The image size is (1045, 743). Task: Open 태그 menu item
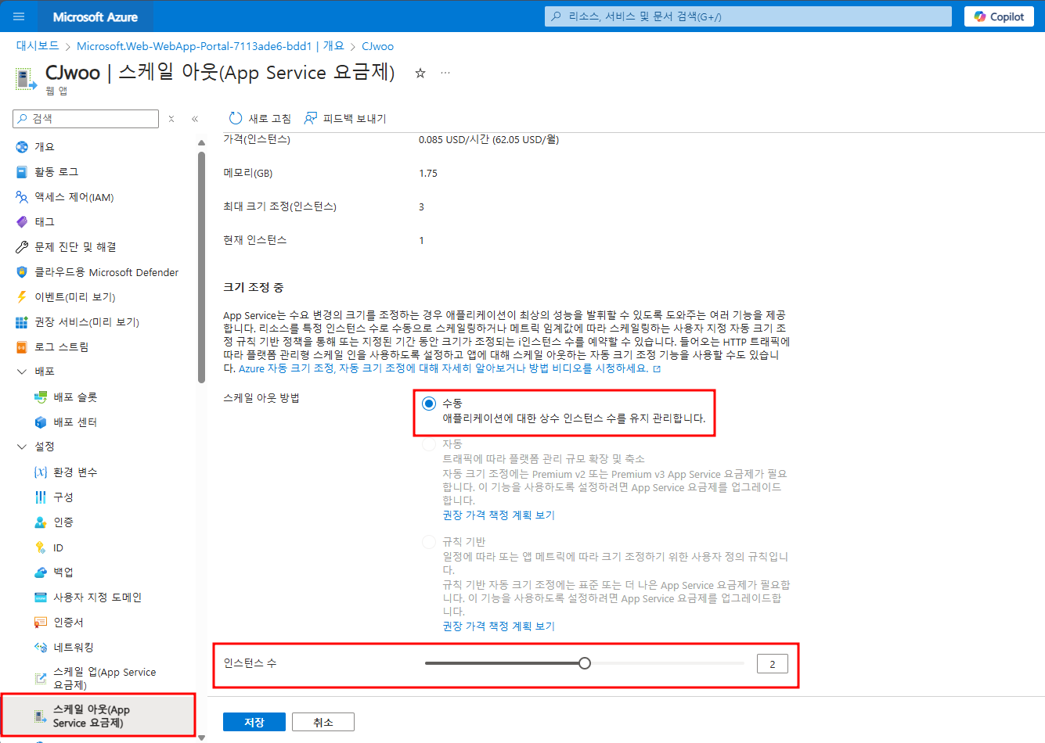tap(45, 222)
